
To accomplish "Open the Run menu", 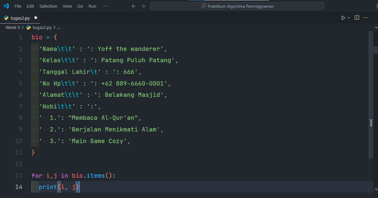I will coord(92,6).
